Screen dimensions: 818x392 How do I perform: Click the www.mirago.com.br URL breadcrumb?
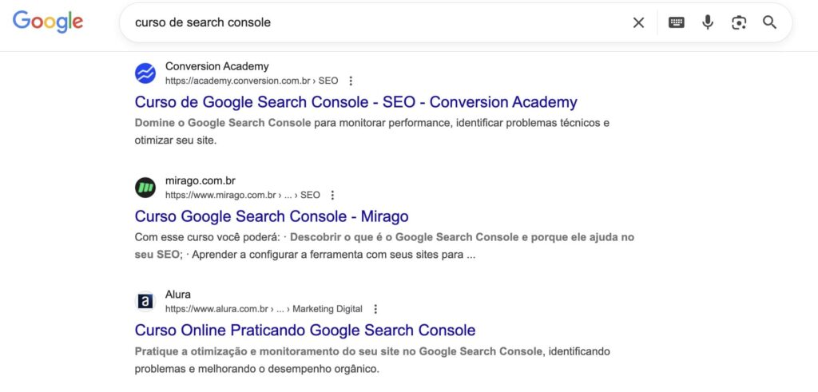pyautogui.click(x=242, y=195)
